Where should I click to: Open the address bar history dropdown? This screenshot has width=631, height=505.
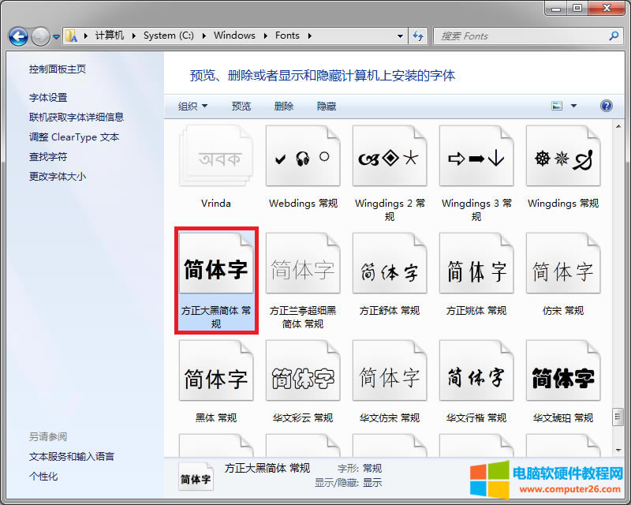[x=400, y=36]
